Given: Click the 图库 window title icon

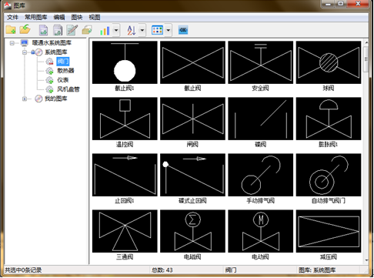Looking at the screenshot, I should click(x=8, y=5).
